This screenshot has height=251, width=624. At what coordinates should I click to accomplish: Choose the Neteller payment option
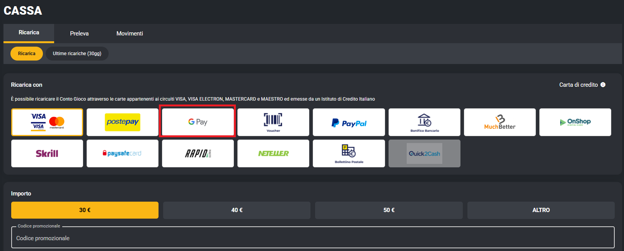273,153
